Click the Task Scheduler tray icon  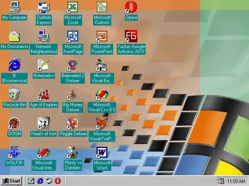click(221, 181)
